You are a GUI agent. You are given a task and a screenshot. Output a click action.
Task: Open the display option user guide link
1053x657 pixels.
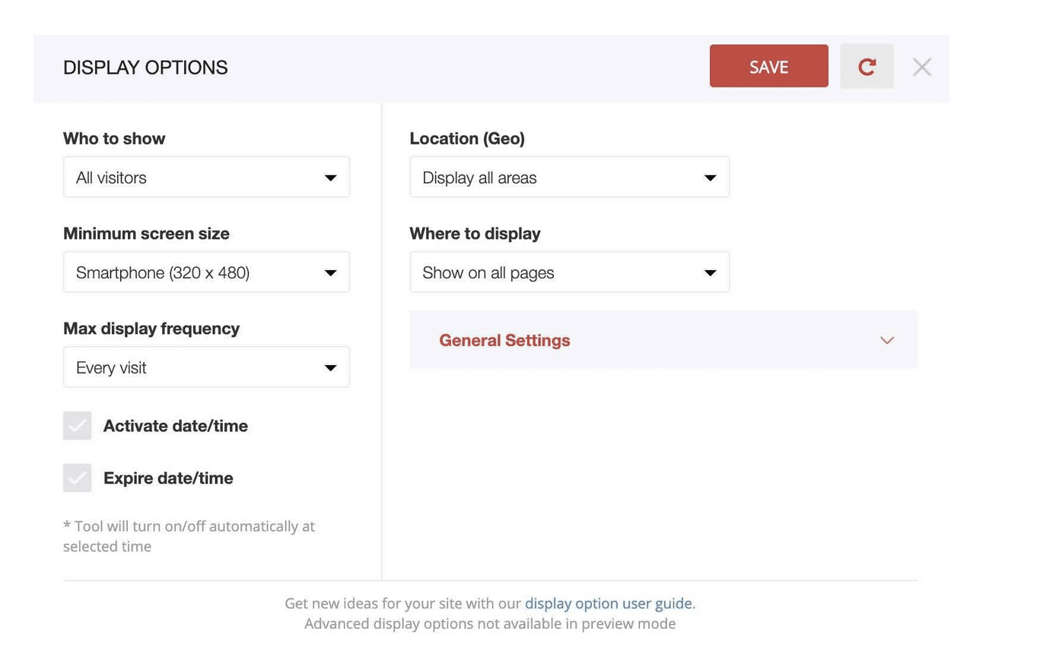609,603
